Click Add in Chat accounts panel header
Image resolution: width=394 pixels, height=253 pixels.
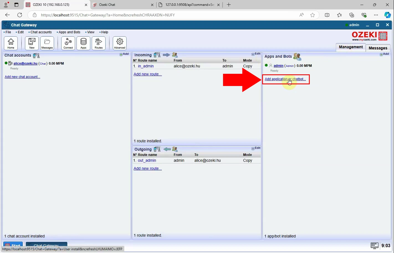pyautogui.click(x=124, y=54)
